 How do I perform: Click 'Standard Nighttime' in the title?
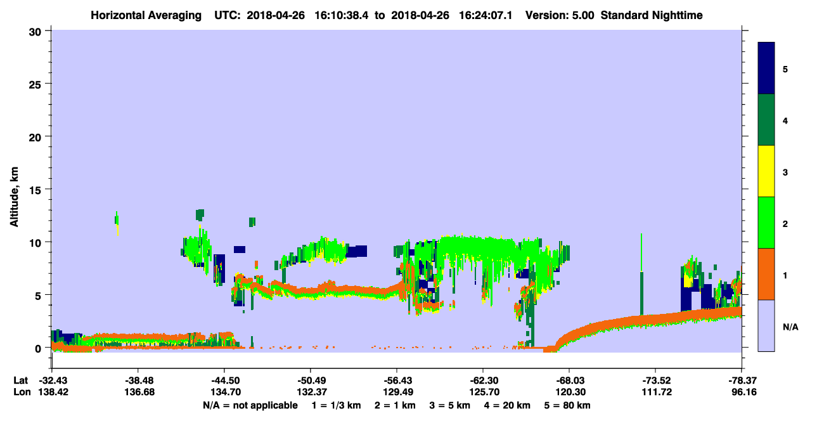click(x=650, y=15)
